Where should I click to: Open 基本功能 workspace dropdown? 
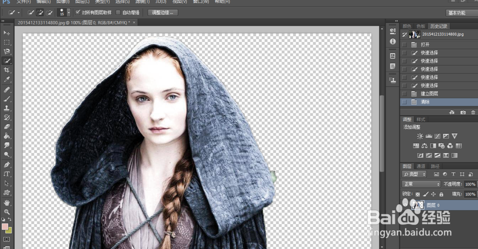(x=462, y=13)
